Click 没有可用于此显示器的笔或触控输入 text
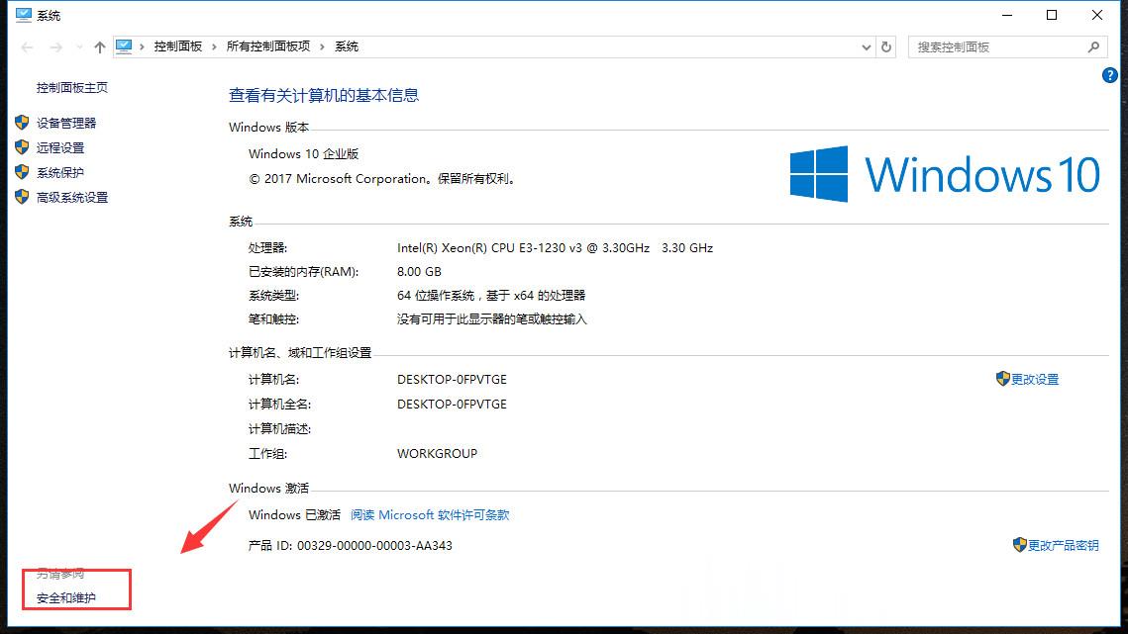Screen dimensions: 1128x634 tap(492, 319)
